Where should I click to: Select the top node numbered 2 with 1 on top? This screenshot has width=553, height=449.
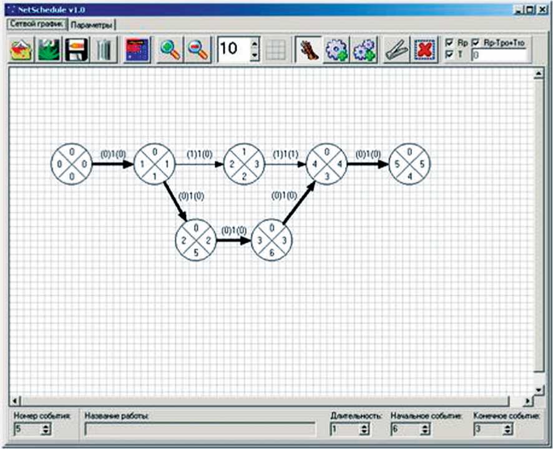pyautogui.click(x=244, y=164)
